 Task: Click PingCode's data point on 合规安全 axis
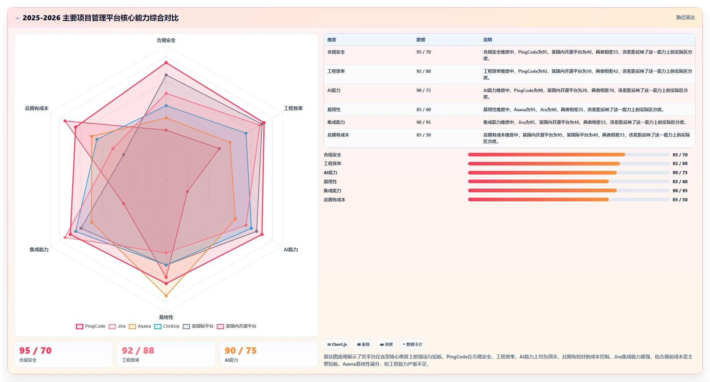166,63
